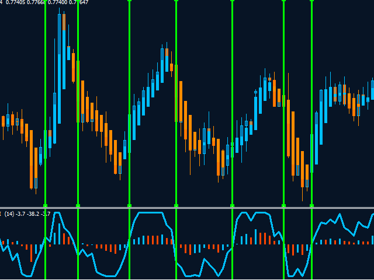
Task: Click the price value 0.77400 in chart header
Action: click(57, 2)
